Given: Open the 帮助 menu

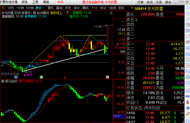Looking at the screenshot, I should pos(46,2).
